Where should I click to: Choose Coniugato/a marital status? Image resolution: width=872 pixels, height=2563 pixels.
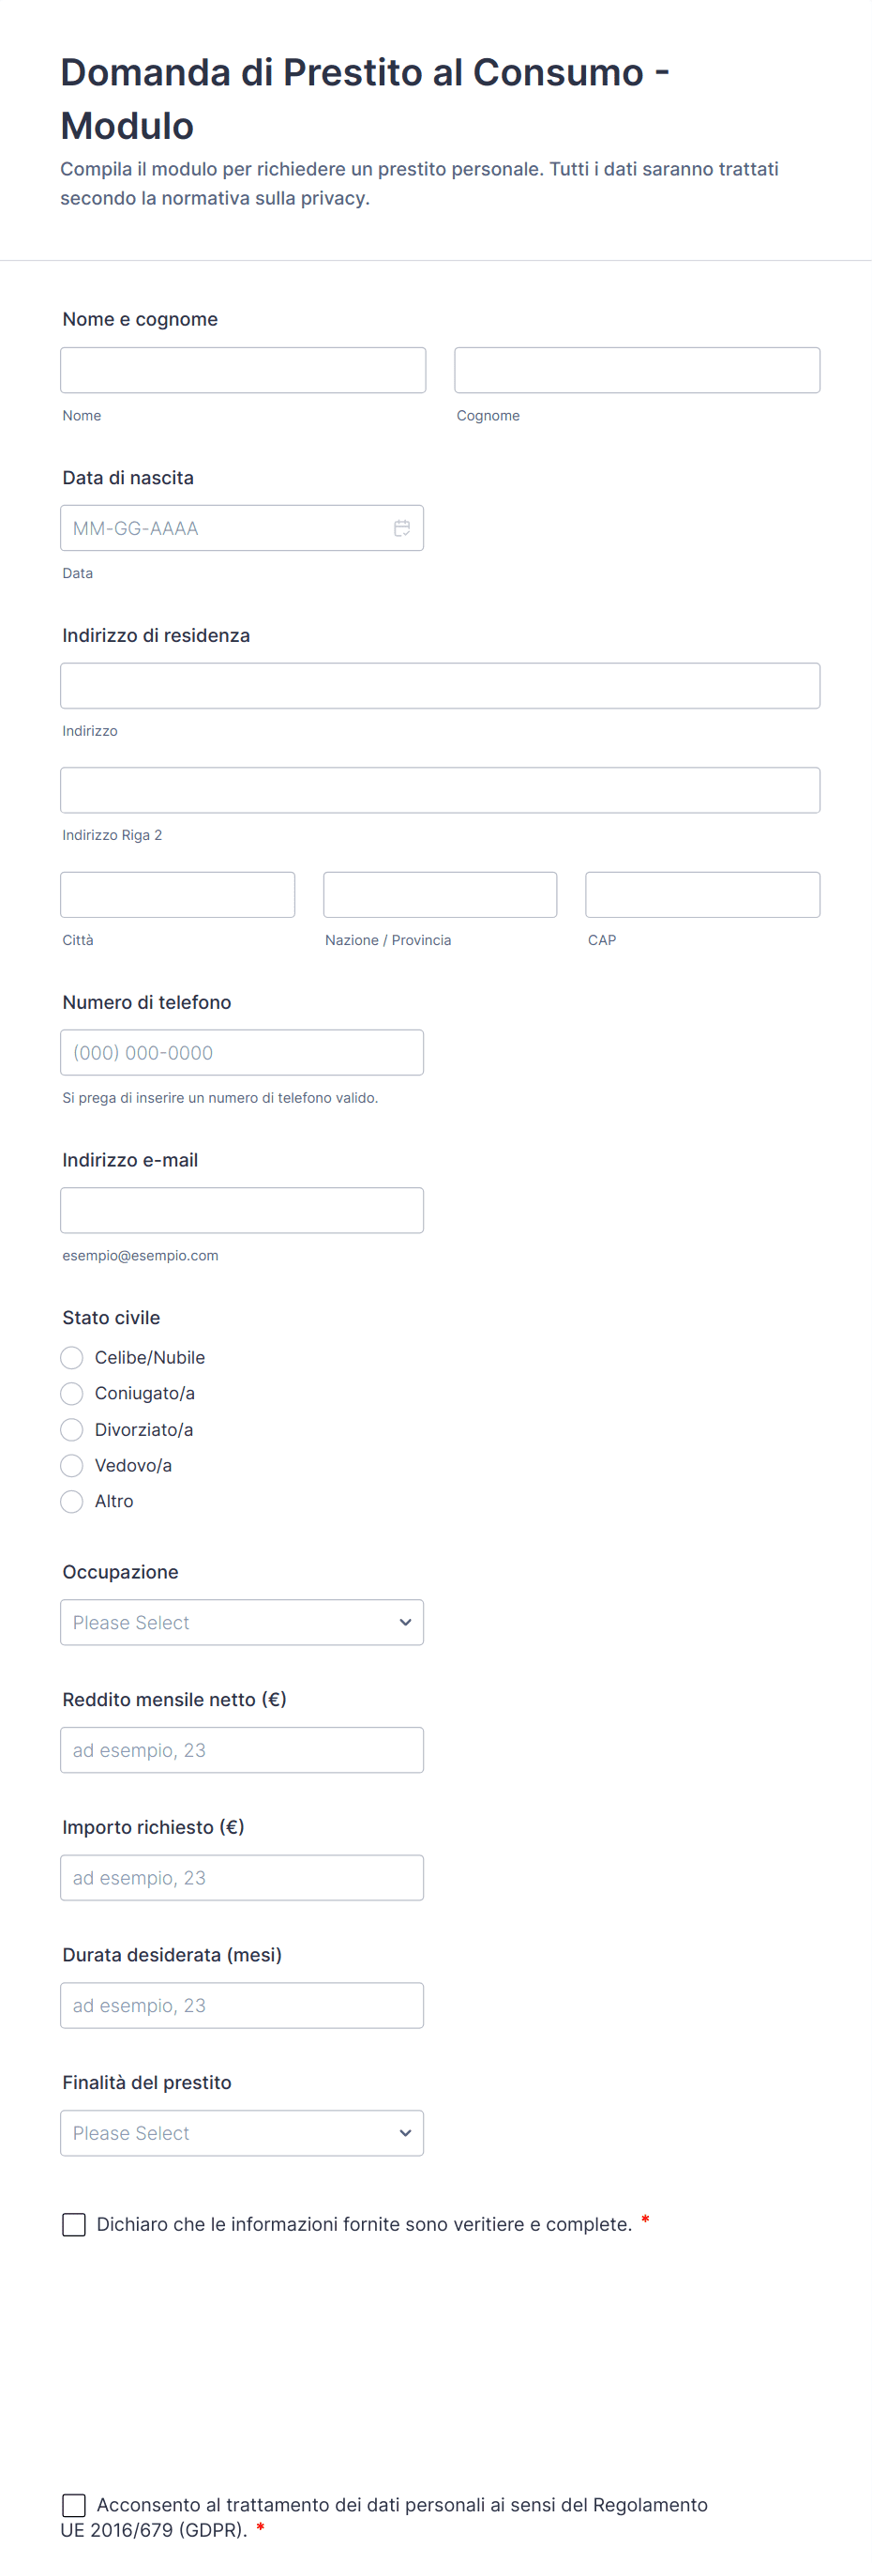tap(71, 1393)
